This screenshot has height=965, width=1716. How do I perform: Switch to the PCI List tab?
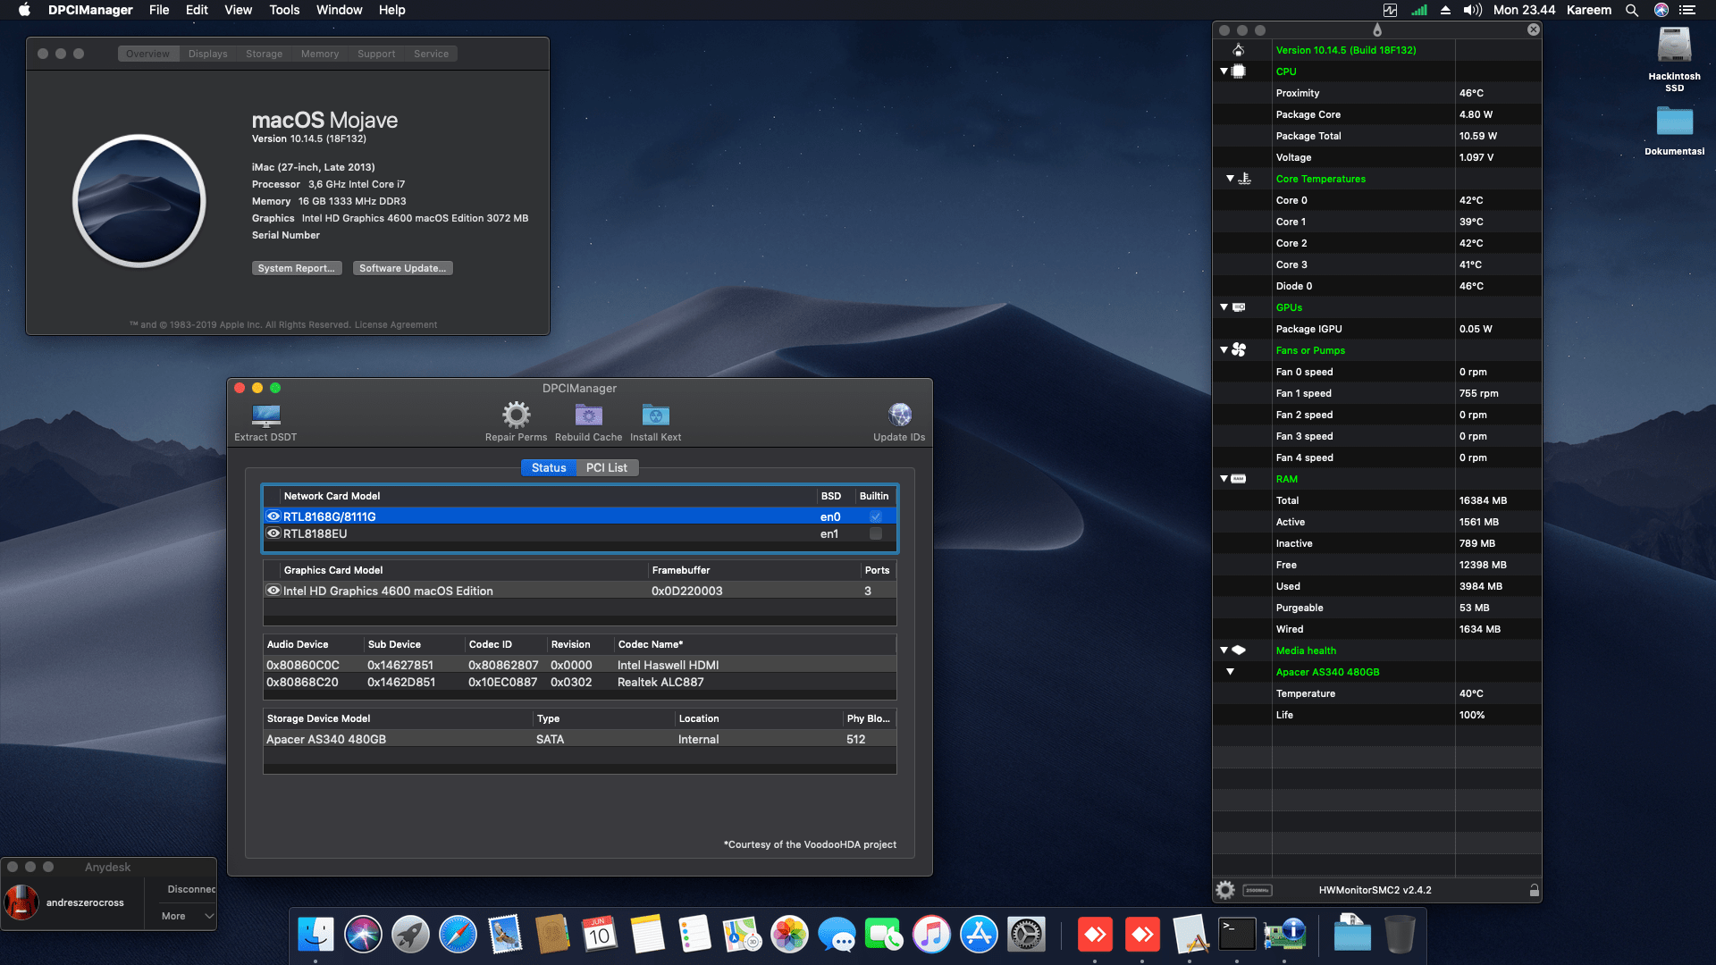pyautogui.click(x=607, y=467)
